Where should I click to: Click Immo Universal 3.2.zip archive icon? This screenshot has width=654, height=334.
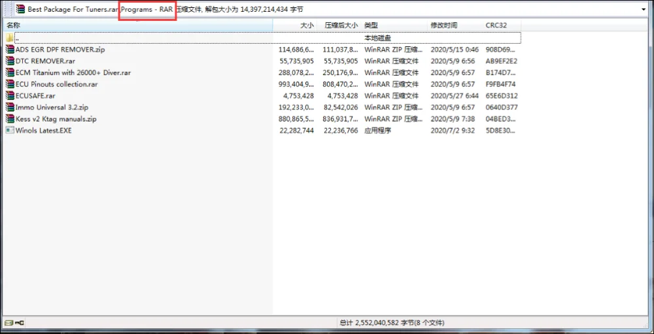click(10, 107)
